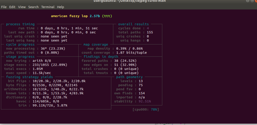This screenshot has width=257, height=125.
Task: Click the 'last new path' label
Action: click(21, 32)
